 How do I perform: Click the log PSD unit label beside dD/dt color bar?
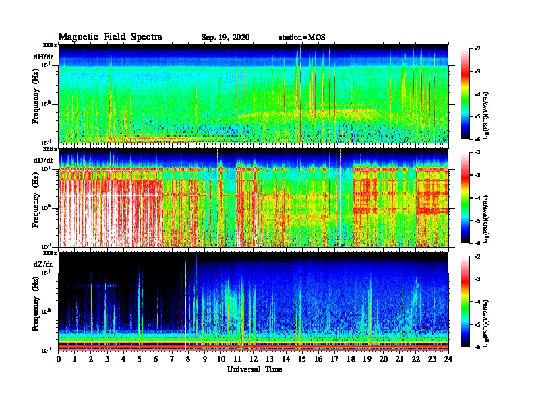click(486, 219)
